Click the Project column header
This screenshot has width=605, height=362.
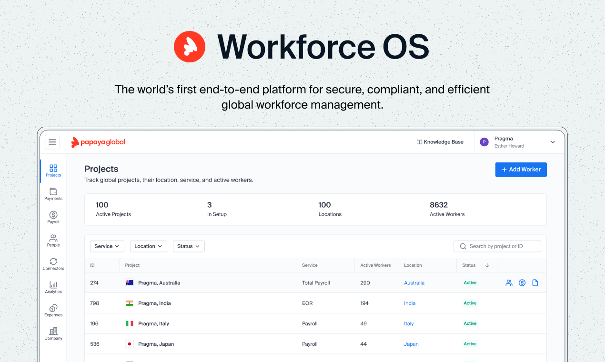pyautogui.click(x=132, y=265)
